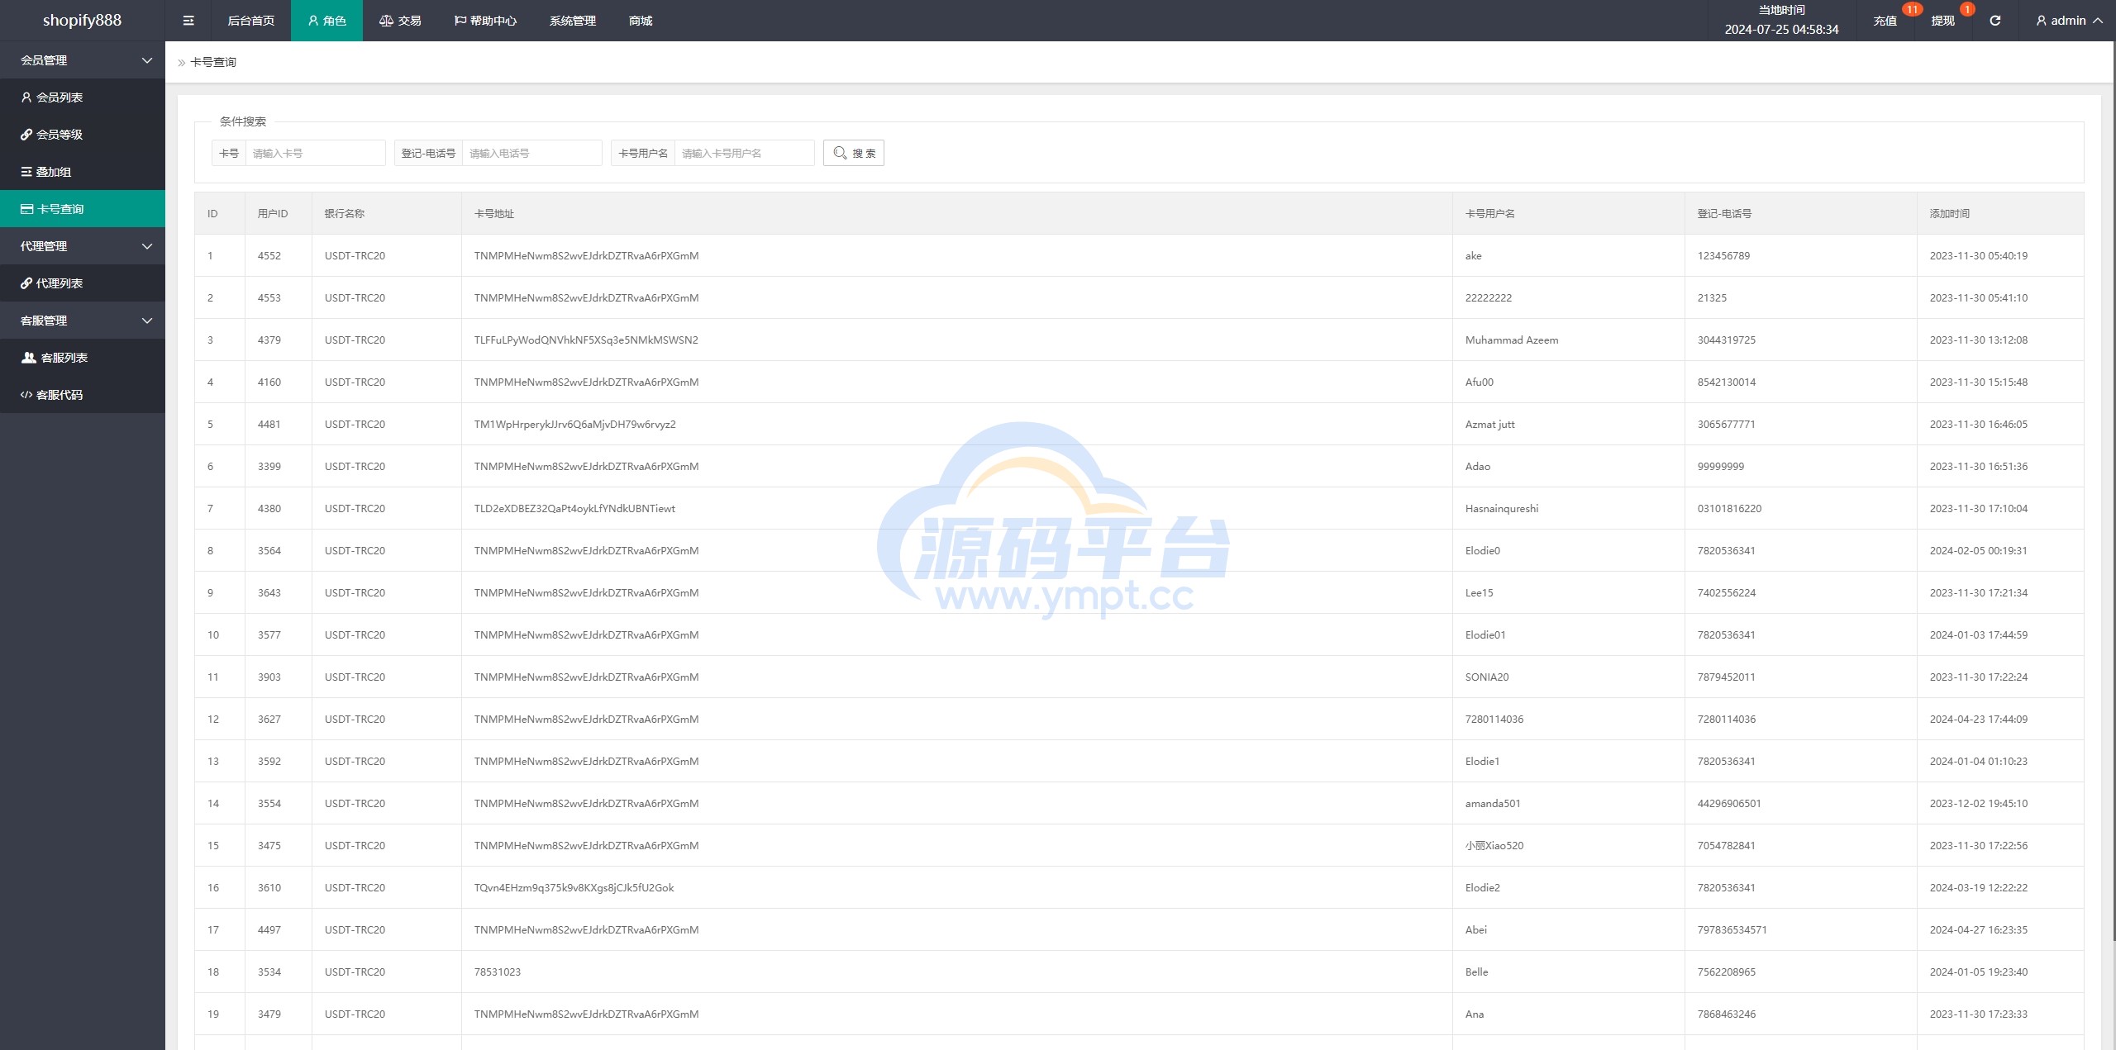This screenshot has height=1050, width=2116.
Task: Open 客服代码 in the sidebar
Action: (60, 395)
